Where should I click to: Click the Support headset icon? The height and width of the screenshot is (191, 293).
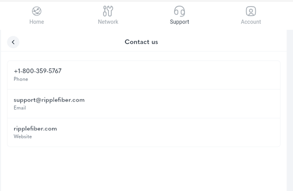(179, 11)
